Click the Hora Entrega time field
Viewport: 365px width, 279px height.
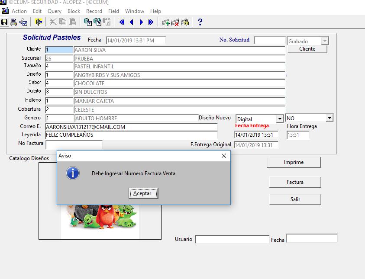298,135
